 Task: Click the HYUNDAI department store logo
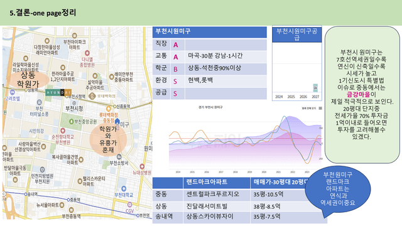click(x=58, y=92)
